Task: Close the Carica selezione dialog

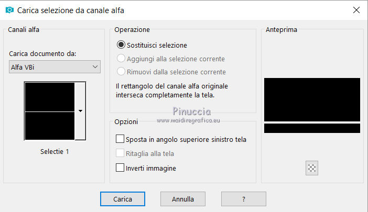Action: [x=356, y=9]
